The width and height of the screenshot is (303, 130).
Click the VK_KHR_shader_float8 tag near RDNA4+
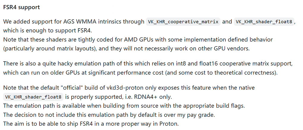(34, 97)
